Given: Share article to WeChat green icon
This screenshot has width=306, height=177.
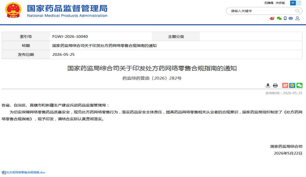Looking at the screenshot, I should (299, 85).
